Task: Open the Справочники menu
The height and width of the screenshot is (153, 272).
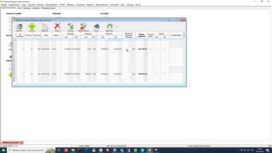Action: pos(14,5)
